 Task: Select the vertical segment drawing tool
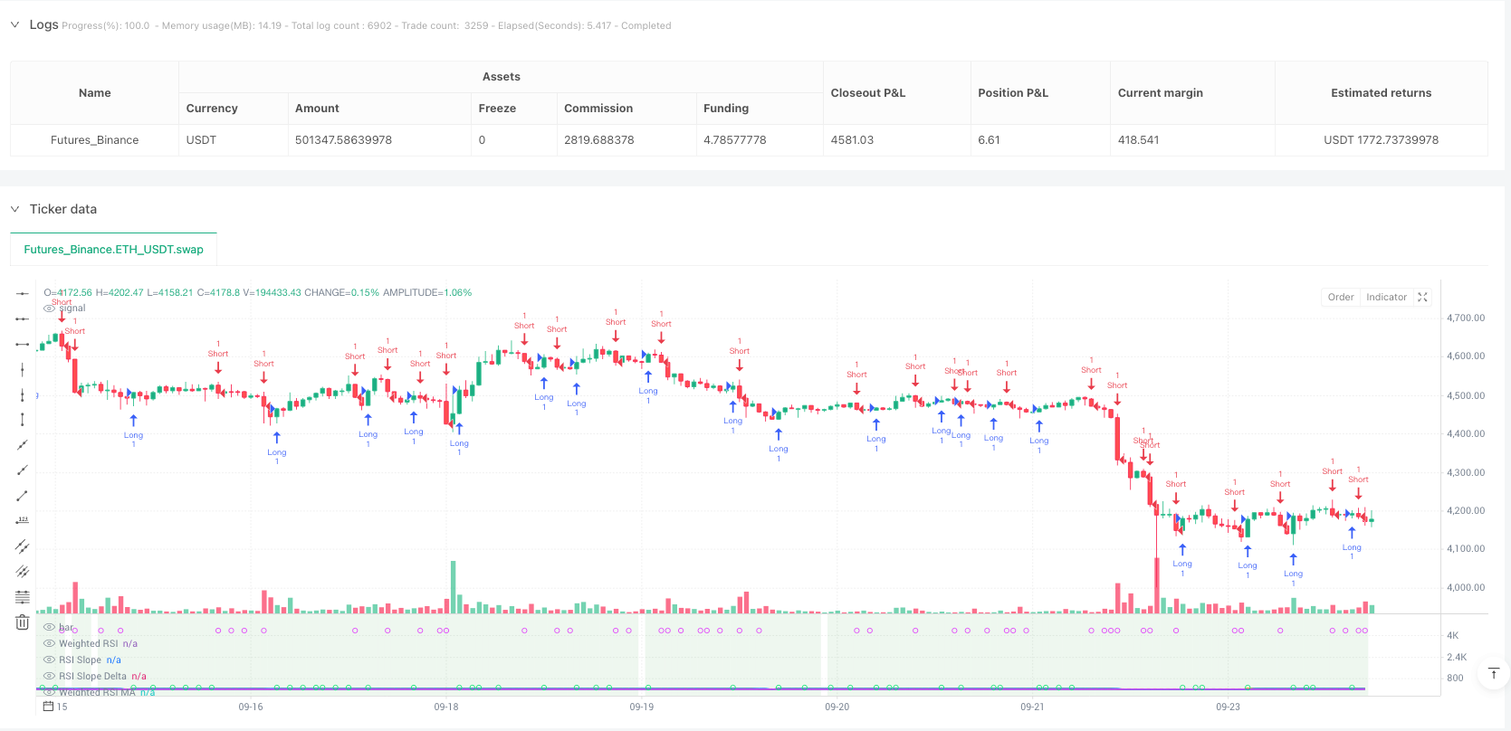[x=23, y=420]
